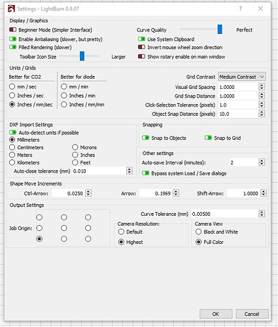This screenshot has width=278, height=327.
Task: Click the Cancel button
Action: point(252,314)
